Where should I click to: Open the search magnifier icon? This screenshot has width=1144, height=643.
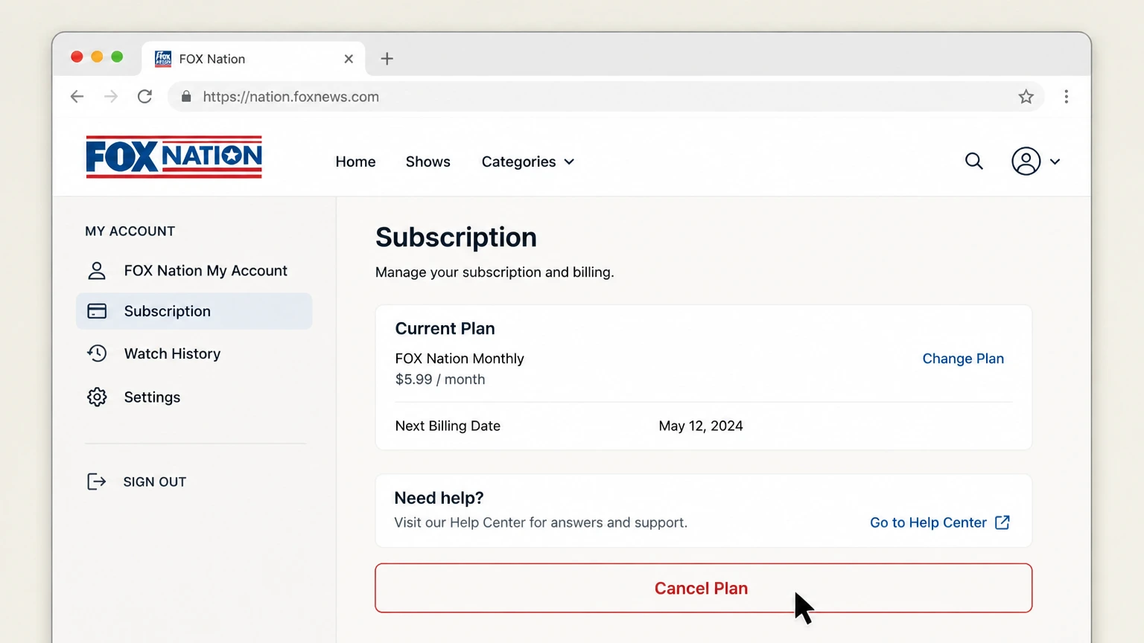tap(973, 161)
